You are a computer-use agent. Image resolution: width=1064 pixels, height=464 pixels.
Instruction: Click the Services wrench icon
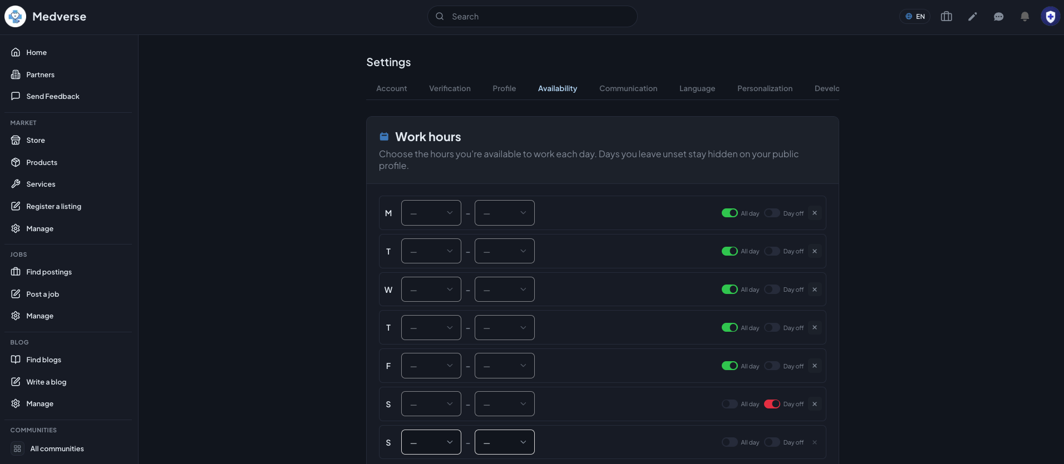pyautogui.click(x=16, y=184)
